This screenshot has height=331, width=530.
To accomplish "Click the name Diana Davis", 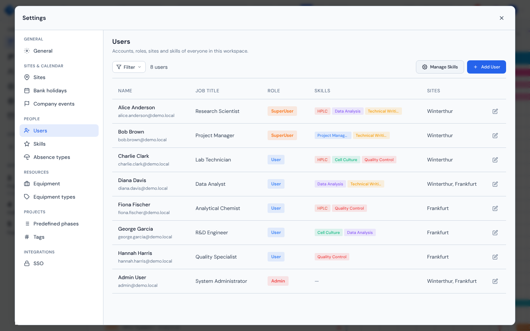I will pos(132,180).
